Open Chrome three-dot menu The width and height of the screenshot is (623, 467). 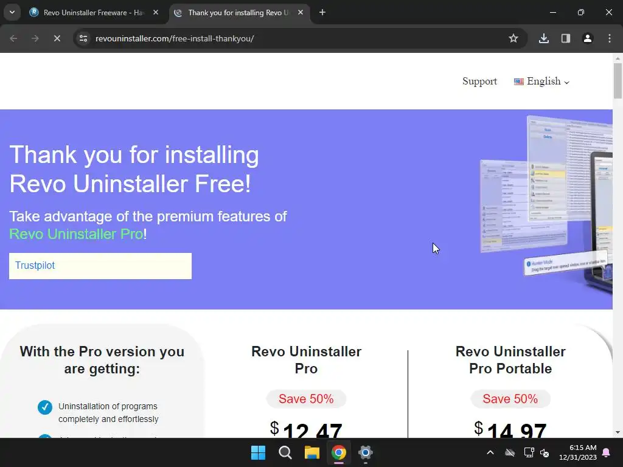610,38
